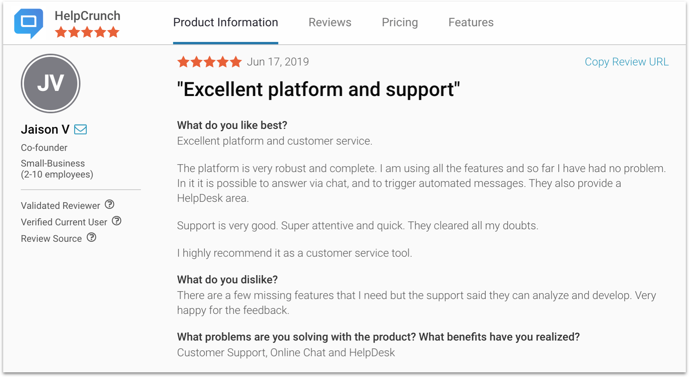Click the Review Source label
This screenshot has height=377, width=689.
point(51,238)
